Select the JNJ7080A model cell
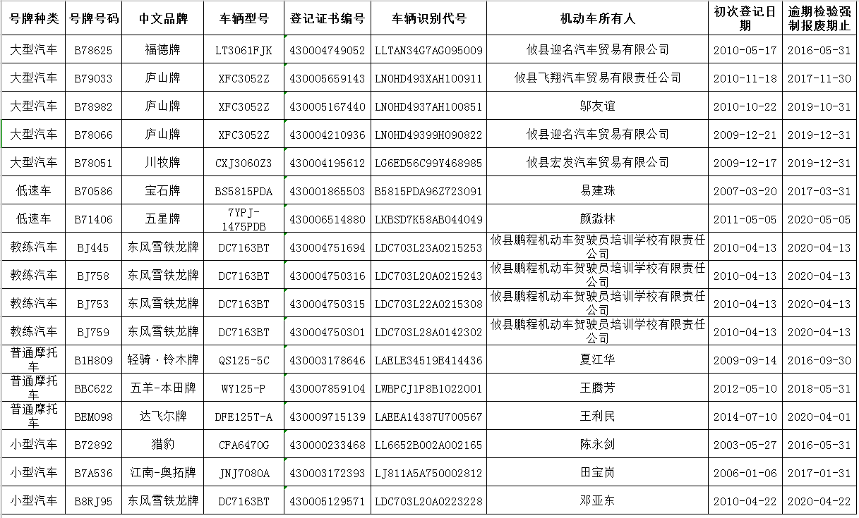 click(x=244, y=473)
